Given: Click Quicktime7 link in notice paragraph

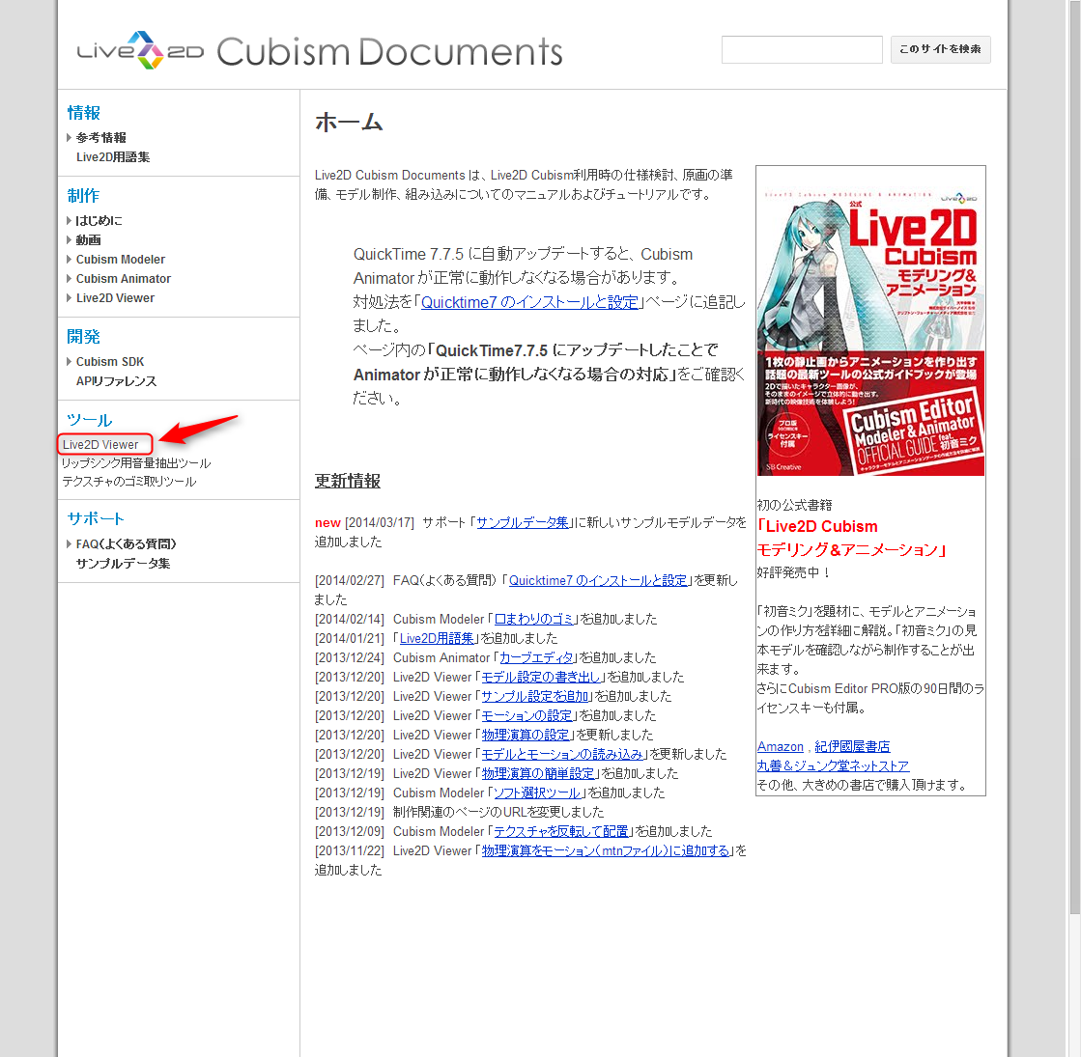Looking at the screenshot, I should click(530, 302).
